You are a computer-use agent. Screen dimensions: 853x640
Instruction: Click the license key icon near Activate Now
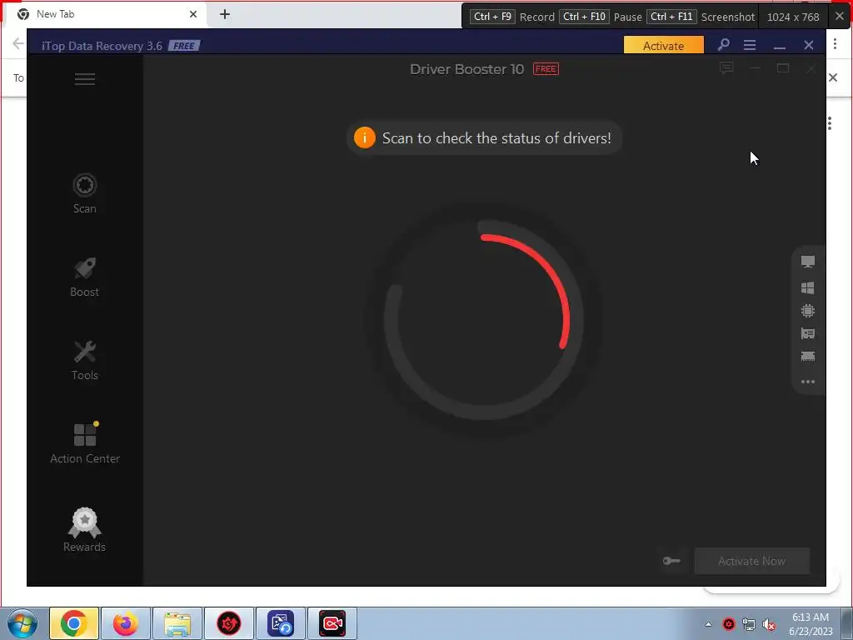tap(671, 561)
